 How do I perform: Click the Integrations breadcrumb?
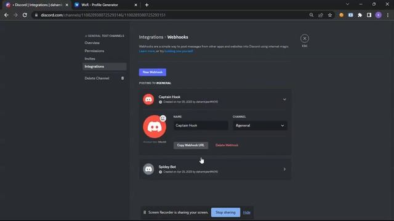pyautogui.click(x=151, y=37)
